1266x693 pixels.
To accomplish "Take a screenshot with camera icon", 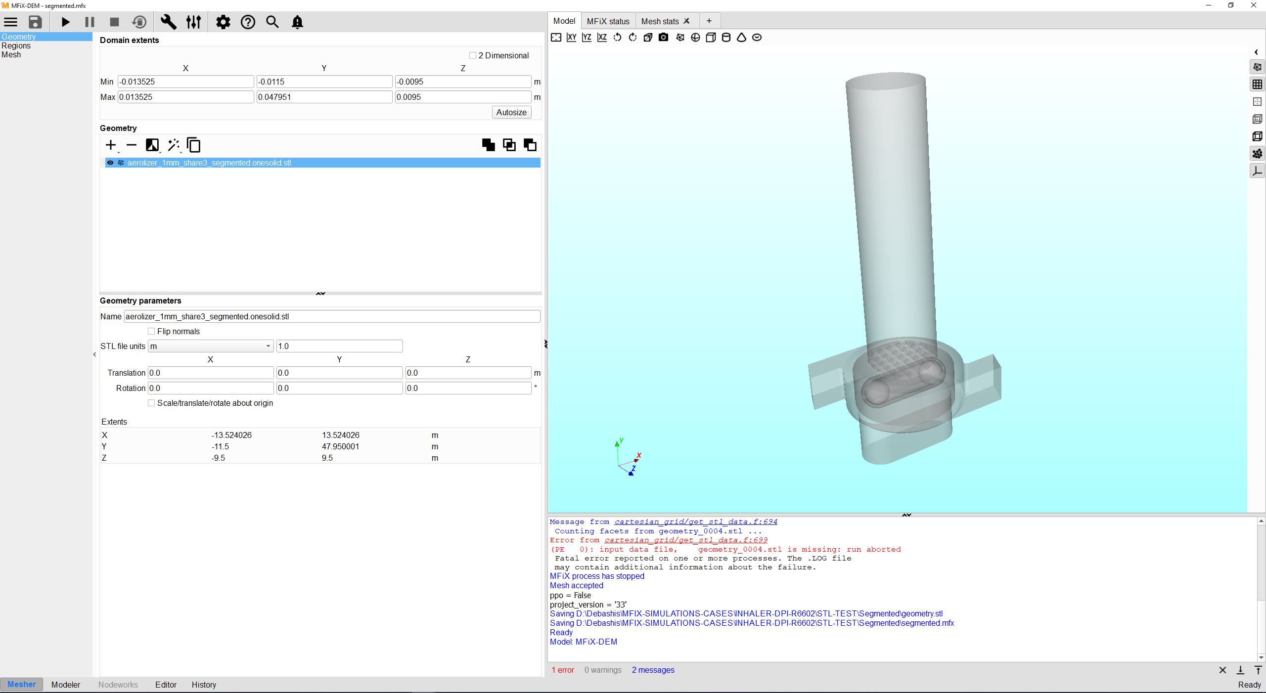I will 663,38.
